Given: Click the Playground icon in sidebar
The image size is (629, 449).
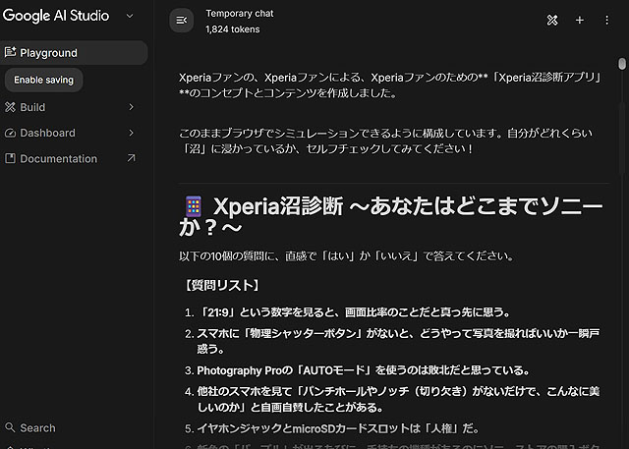Looking at the screenshot, I should pos(11,53).
